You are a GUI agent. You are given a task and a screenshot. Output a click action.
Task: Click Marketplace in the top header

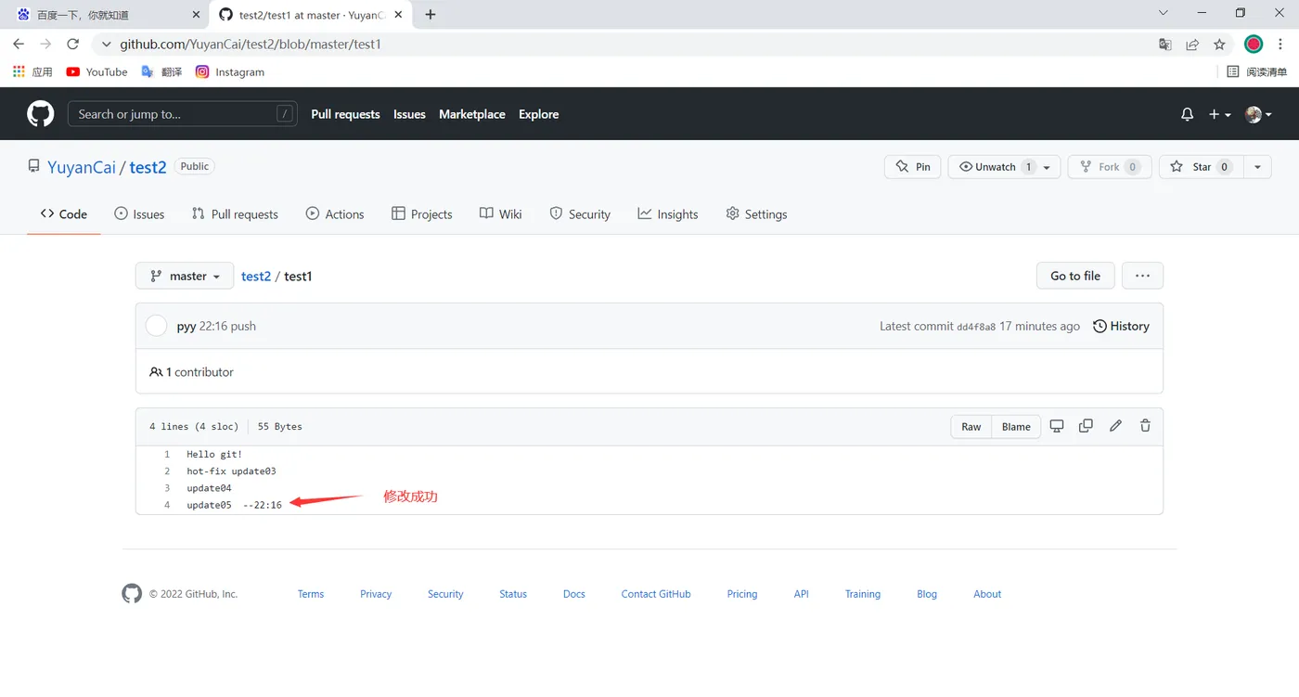[x=472, y=114]
